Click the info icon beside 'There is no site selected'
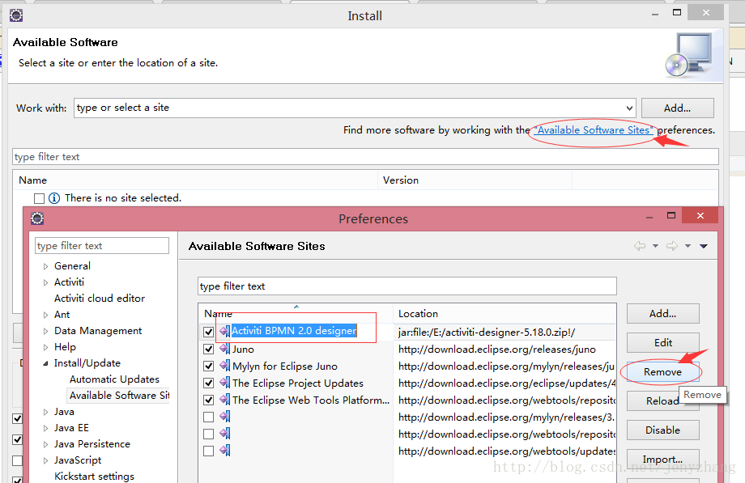 54,198
